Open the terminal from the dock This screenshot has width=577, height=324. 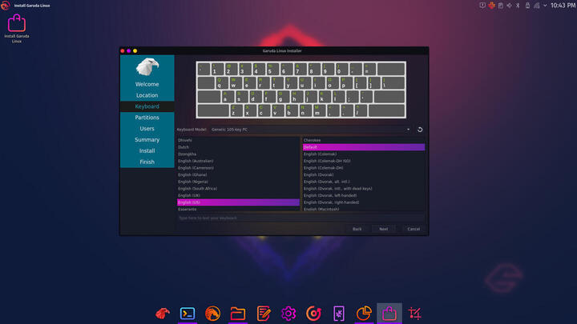tap(188, 314)
